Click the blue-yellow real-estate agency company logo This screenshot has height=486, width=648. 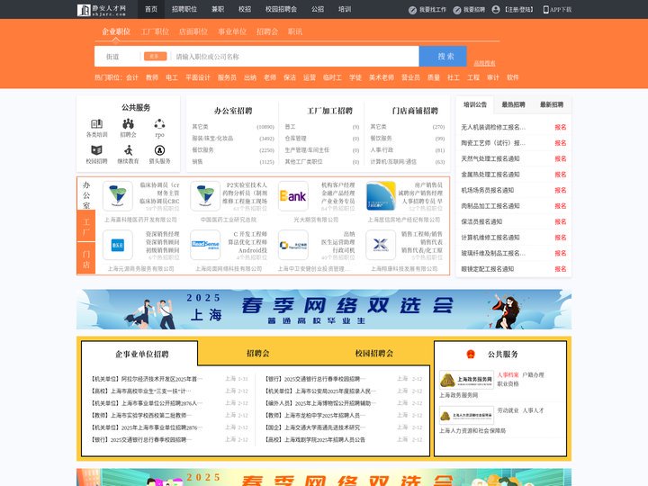[x=381, y=196]
